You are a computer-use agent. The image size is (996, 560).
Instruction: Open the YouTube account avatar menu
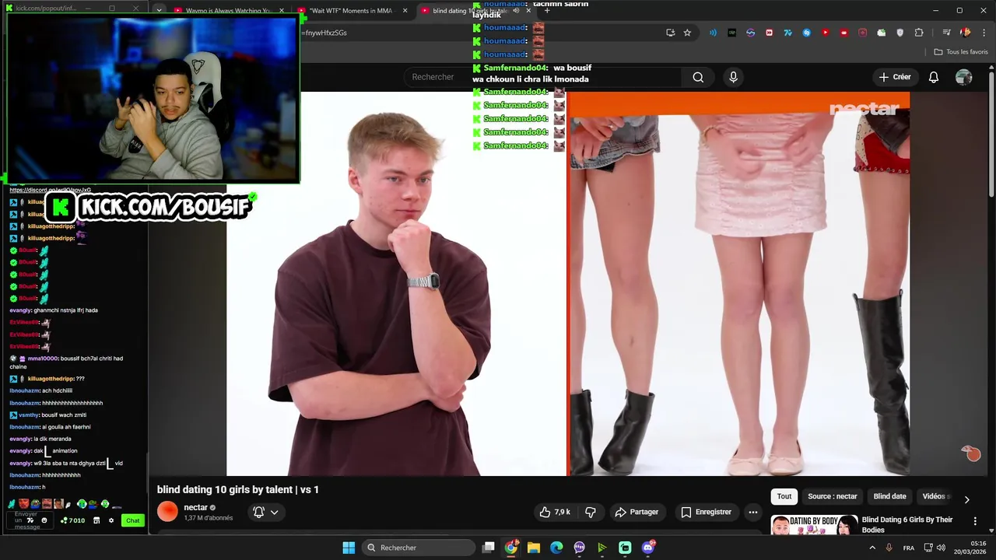[x=964, y=77]
